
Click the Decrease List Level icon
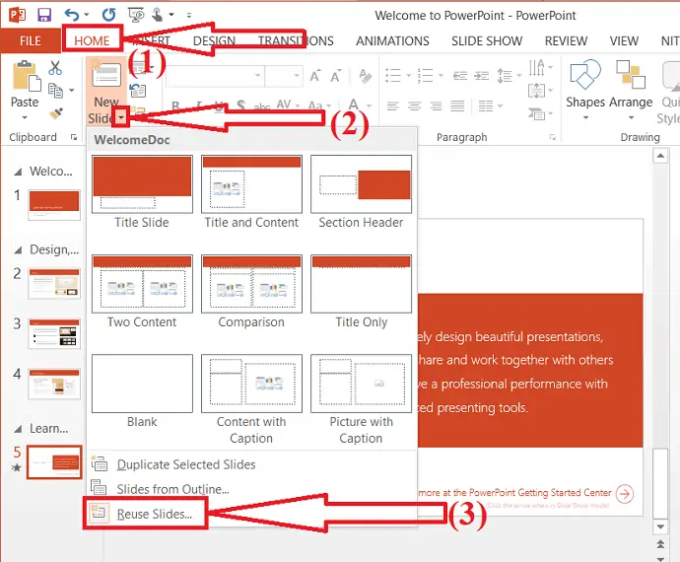[x=459, y=76]
